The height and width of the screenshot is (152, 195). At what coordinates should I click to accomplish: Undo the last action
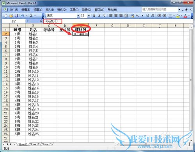pyautogui.click(x=23, y=16)
